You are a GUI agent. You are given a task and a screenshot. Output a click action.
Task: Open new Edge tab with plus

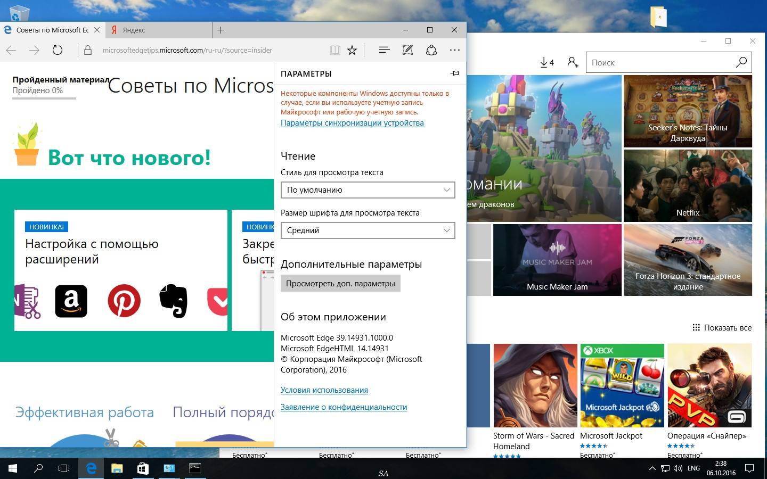221,30
